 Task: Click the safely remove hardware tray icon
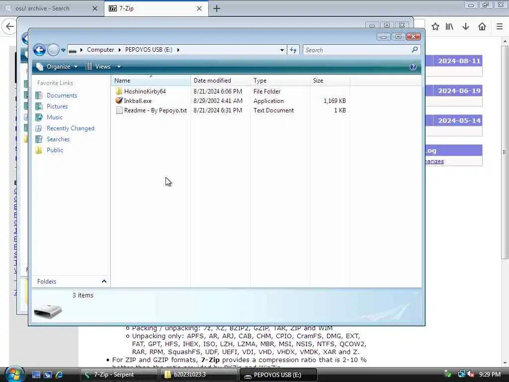448,375
